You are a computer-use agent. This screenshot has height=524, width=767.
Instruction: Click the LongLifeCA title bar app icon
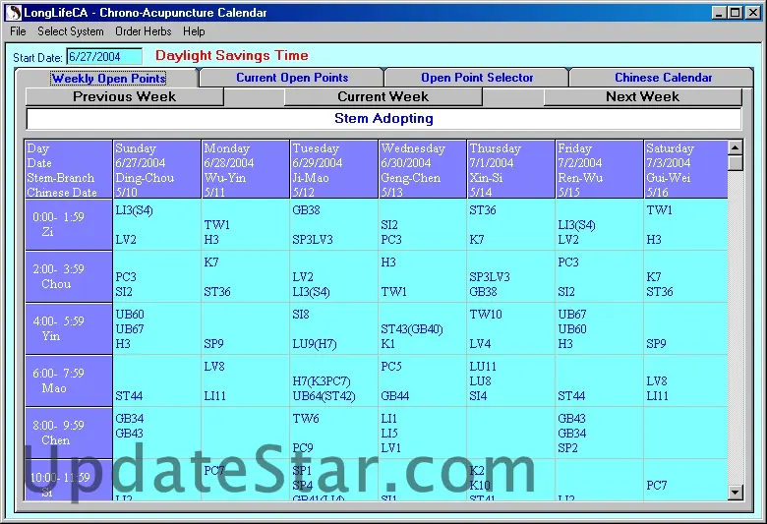pos(14,13)
